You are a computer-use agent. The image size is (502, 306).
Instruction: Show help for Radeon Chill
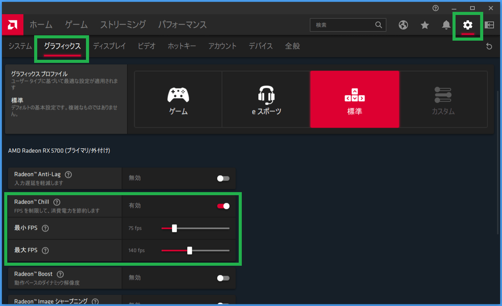[x=56, y=202]
